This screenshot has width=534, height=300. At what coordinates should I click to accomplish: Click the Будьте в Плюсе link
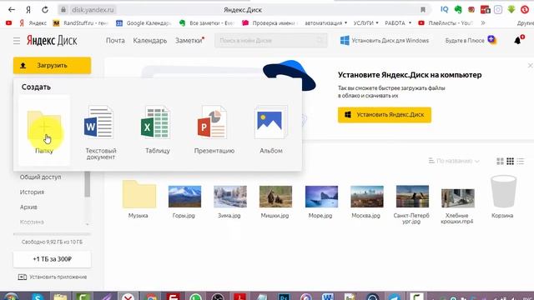471,41
